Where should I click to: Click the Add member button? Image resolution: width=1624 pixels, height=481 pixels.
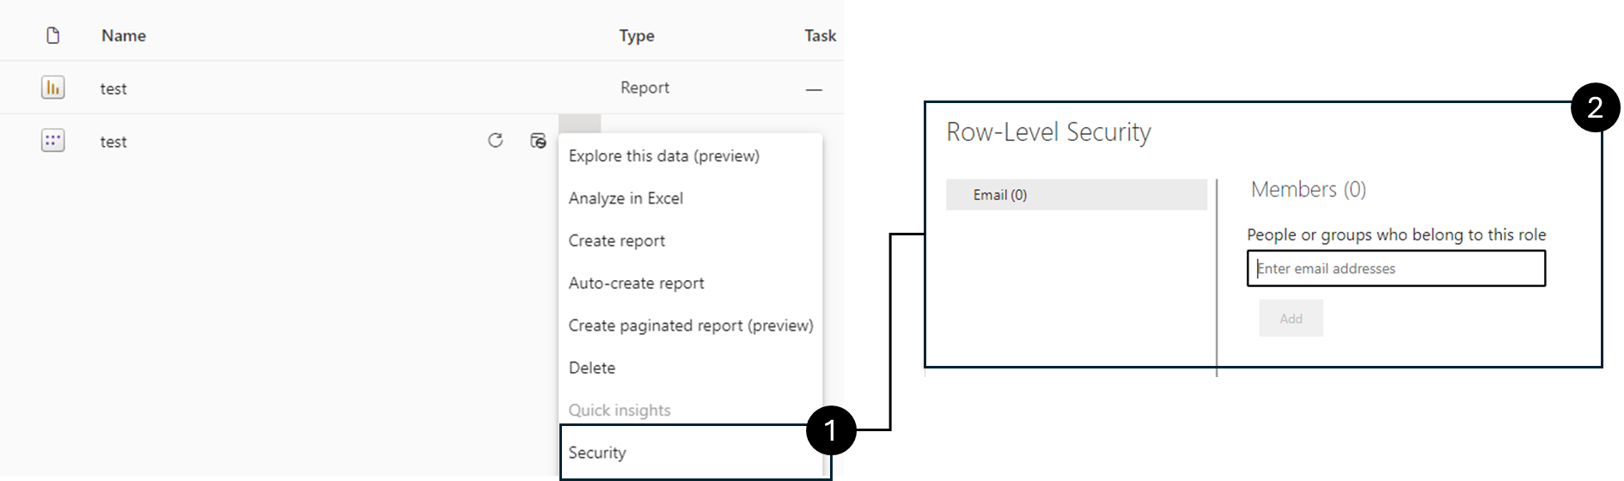[1291, 318]
